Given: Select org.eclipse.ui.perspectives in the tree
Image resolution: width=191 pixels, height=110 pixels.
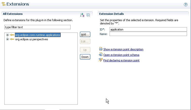Looking at the screenshot, I should click(32, 39).
